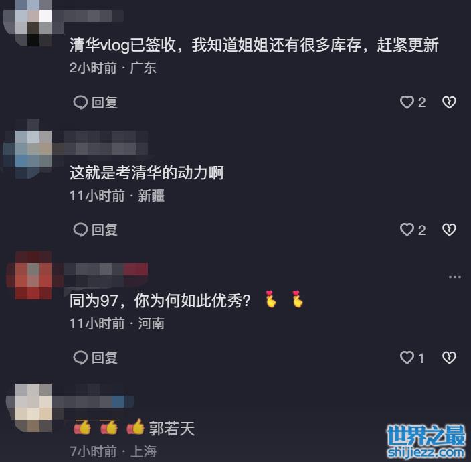This screenshot has height=462, width=471.
Task: Reply to the 同为97 comment
Action: point(95,358)
